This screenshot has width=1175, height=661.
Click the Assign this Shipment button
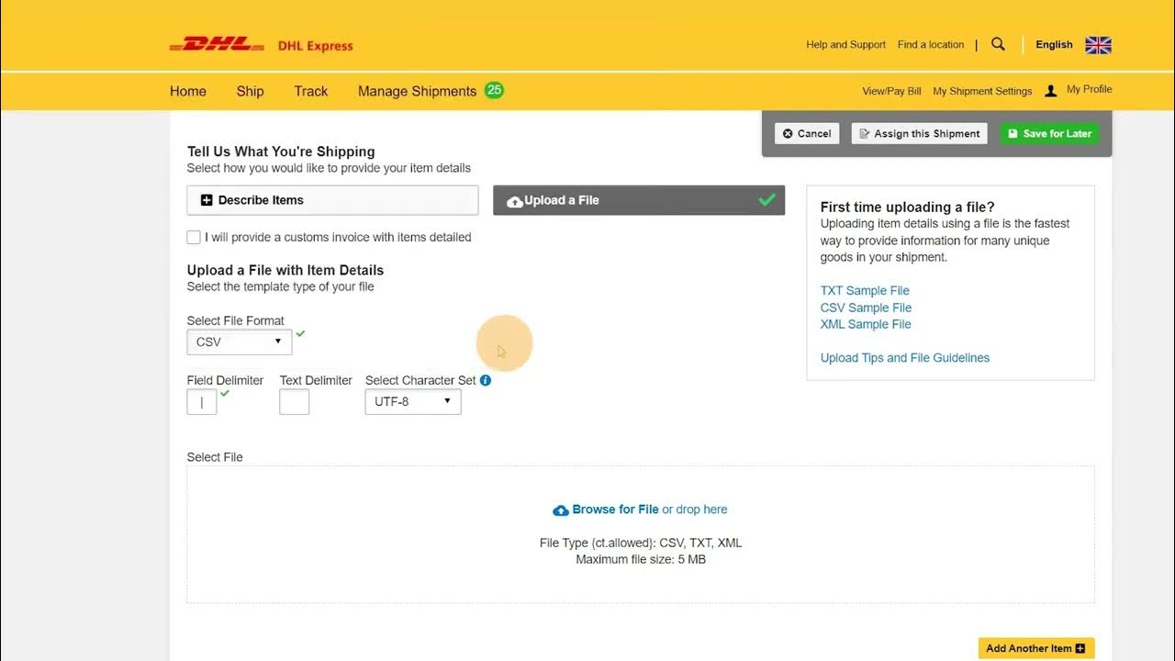(919, 134)
